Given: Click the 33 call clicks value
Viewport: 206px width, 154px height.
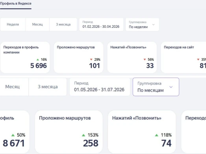Looking at the screenshot, I should (x=150, y=65).
